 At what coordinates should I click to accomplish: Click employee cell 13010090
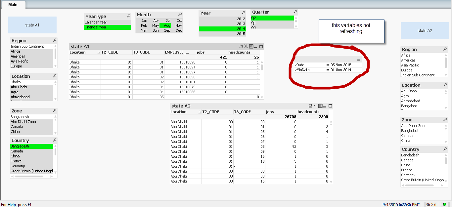(x=180, y=62)
